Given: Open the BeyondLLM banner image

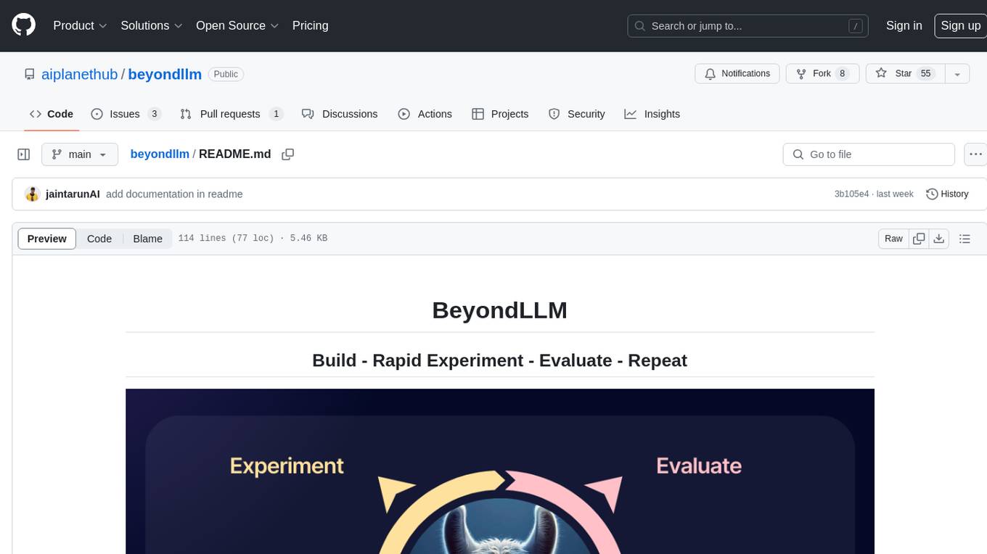Looking at the screenshot, I should point(500,471).
